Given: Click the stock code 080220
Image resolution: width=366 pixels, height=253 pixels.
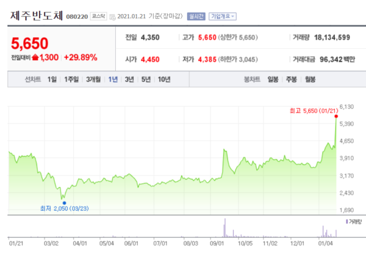Looking at the screenshot, I should coord(77,17).
